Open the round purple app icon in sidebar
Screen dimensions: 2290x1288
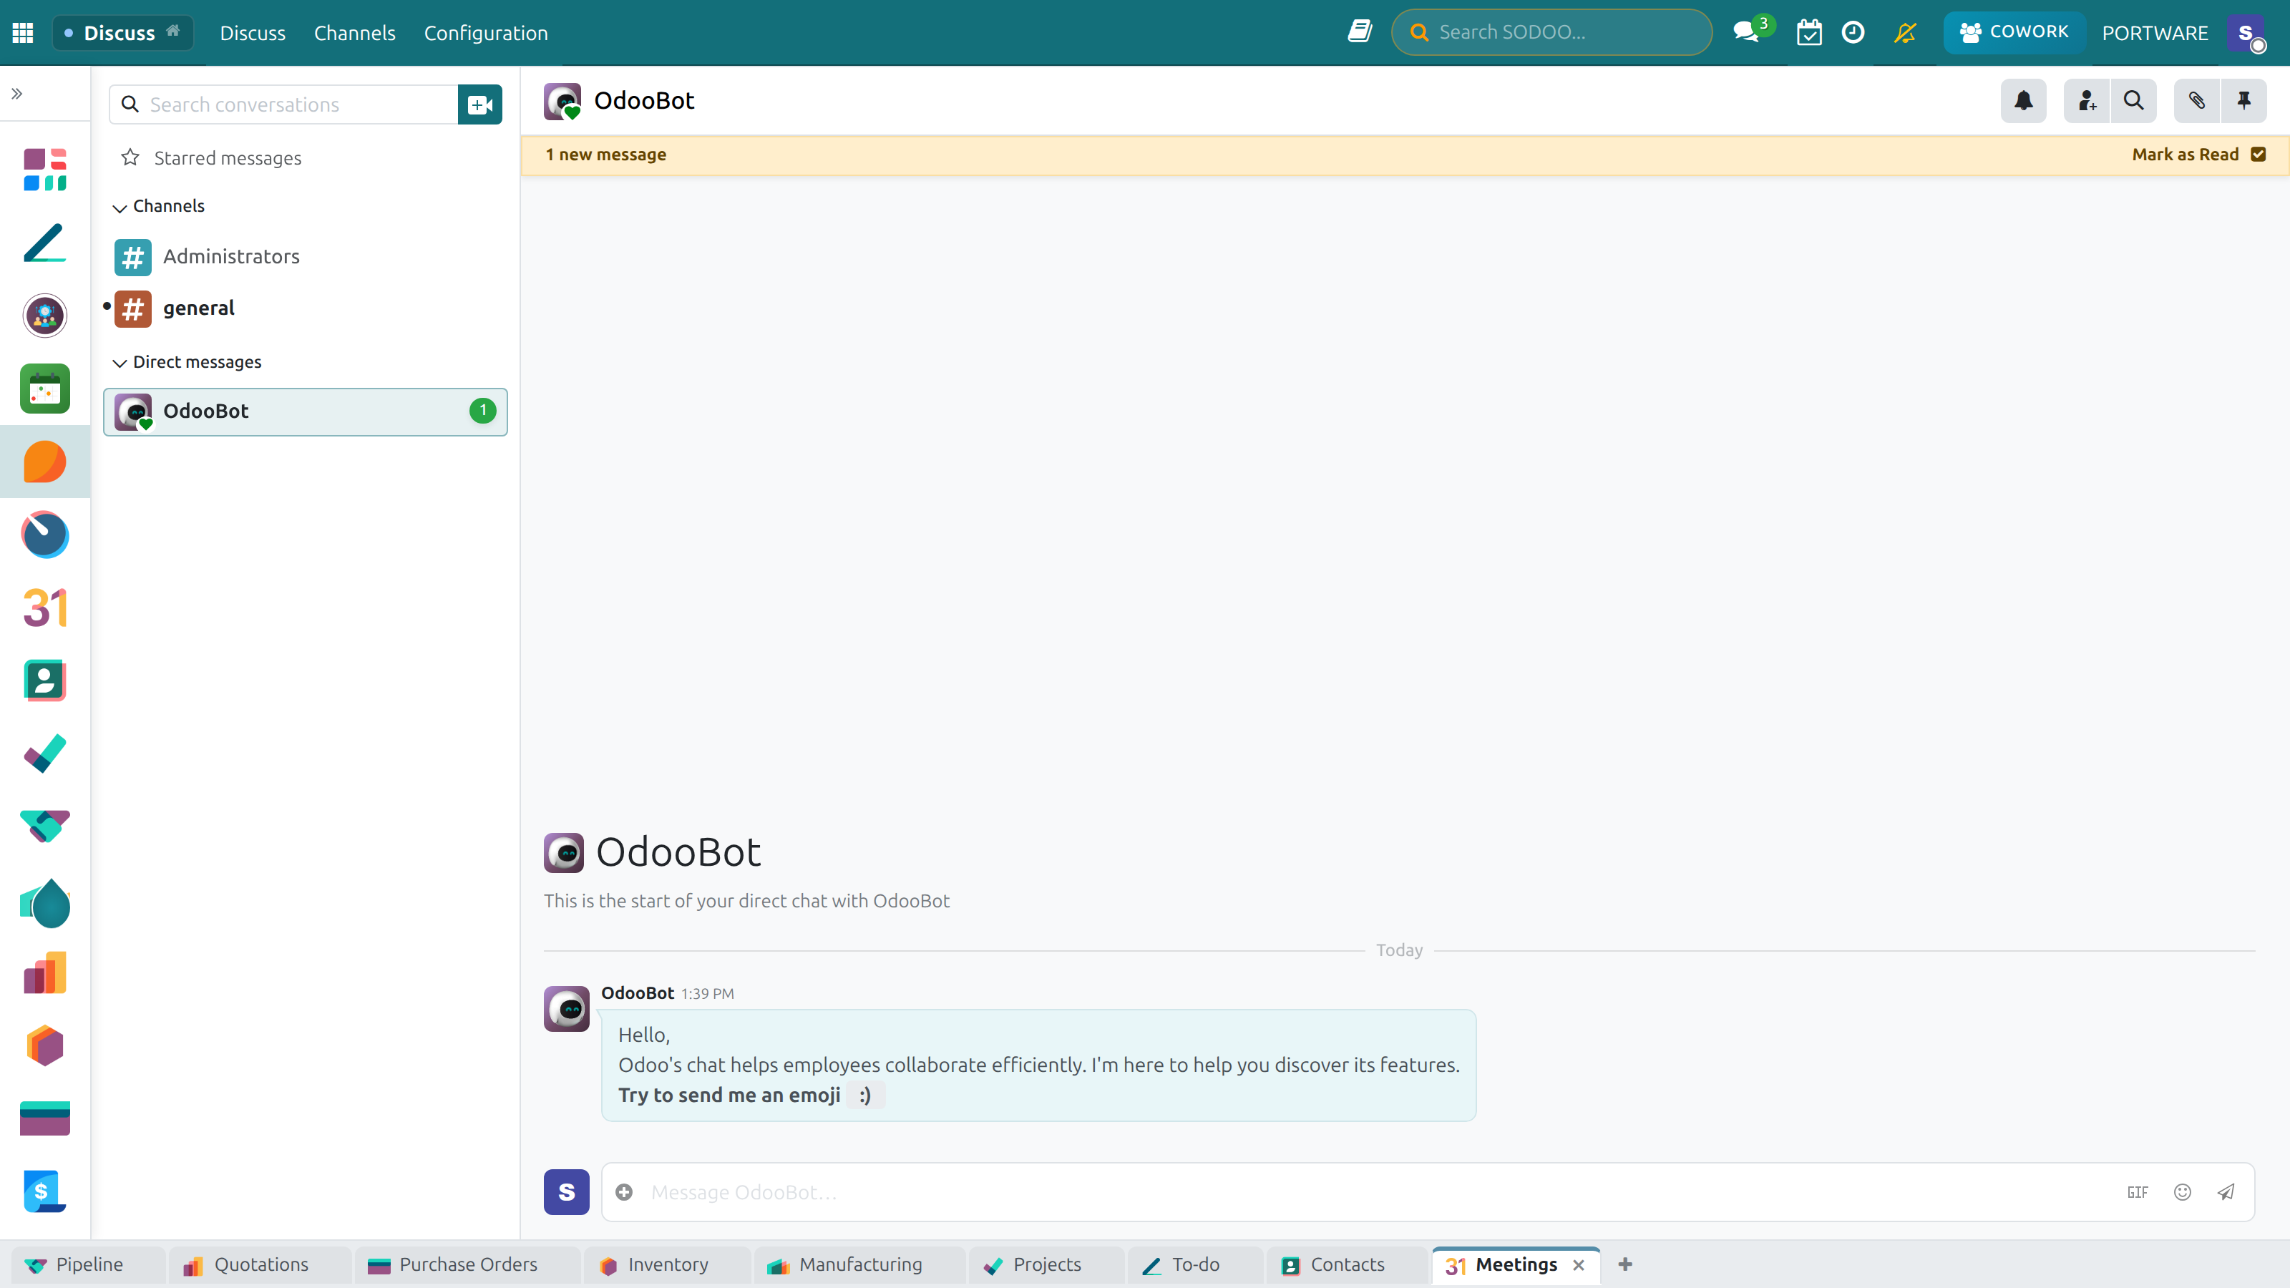(44, 316)
